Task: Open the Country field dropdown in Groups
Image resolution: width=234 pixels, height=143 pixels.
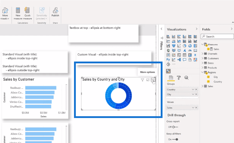Action: point(193,89)
